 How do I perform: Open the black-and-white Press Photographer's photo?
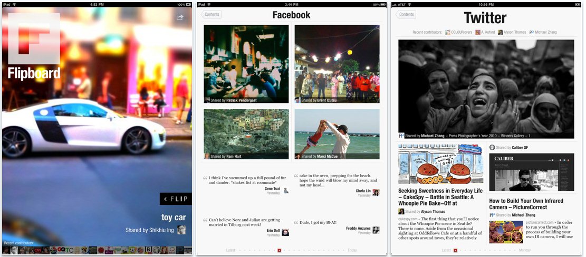[486, 89]
